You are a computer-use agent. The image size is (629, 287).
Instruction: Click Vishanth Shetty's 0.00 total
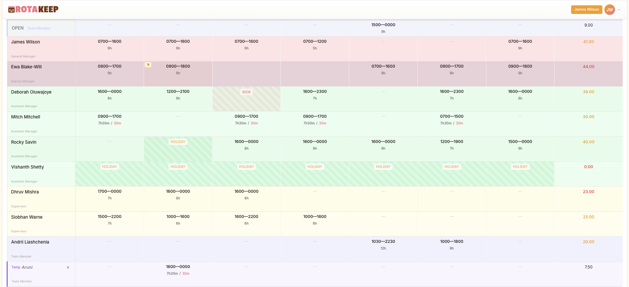click(588, 167)
